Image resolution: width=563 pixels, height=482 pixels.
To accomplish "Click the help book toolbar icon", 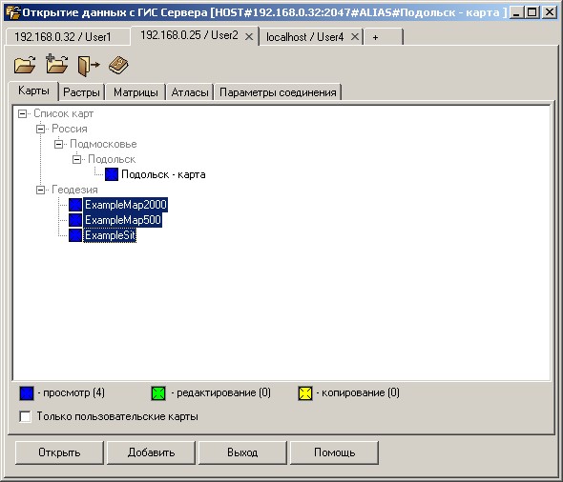I will 118,65.
